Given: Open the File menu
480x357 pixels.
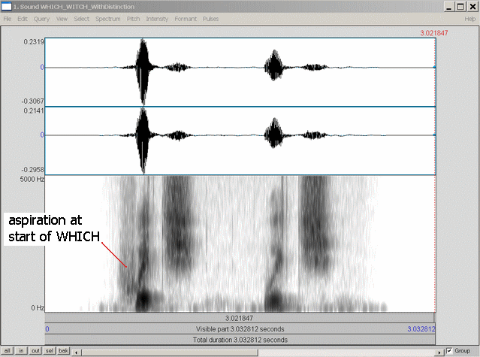Looking at the screenshot, I should click(8, 18).
